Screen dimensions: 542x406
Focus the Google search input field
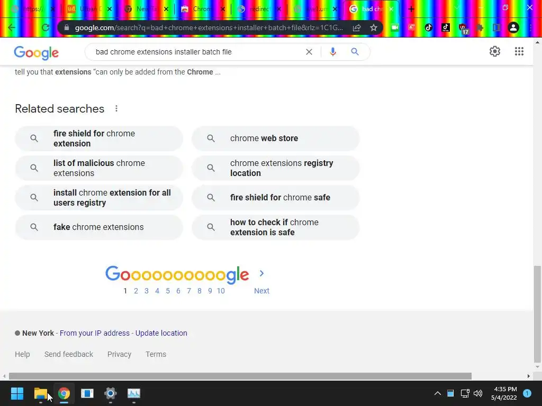tap(197, 52)
